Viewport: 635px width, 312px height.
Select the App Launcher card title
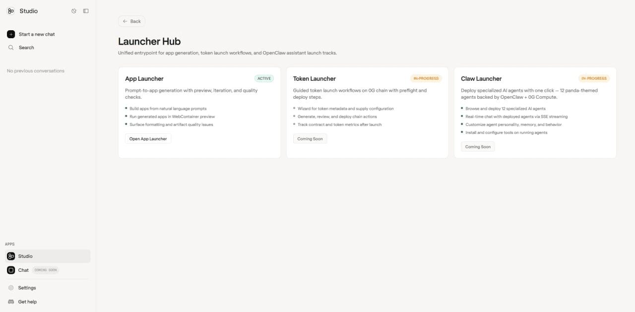pyautogui.click(x=144, y=78)
